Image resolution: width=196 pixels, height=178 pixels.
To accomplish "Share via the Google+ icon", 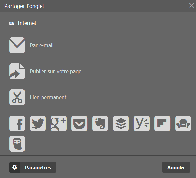I will click(59, 124).
